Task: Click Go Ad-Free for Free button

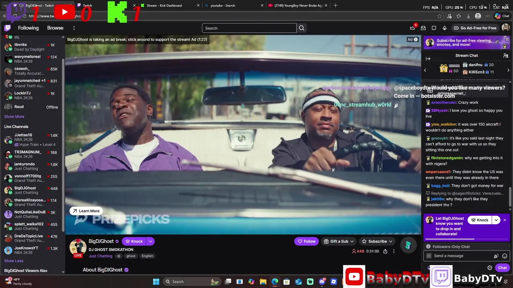Action: (475, 28)
